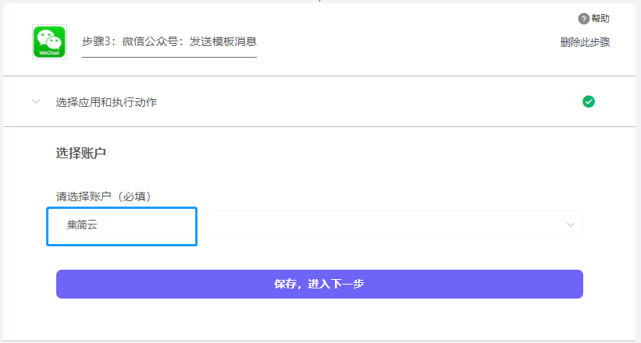The width and height of the screenshot is (641, 343).
Task: Click the 删除此步骤 link
Action: coord(585,42)
